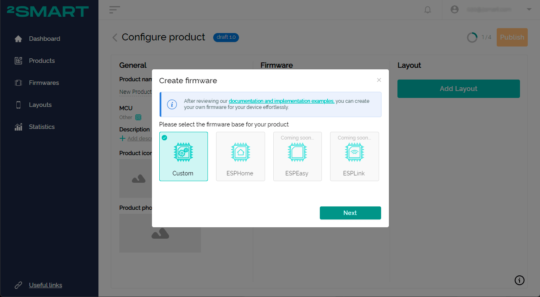The image size is (540, 297).
Task: Click the ESPHome house chip icon
Action: pyautogui.click(x=240, y=153)
